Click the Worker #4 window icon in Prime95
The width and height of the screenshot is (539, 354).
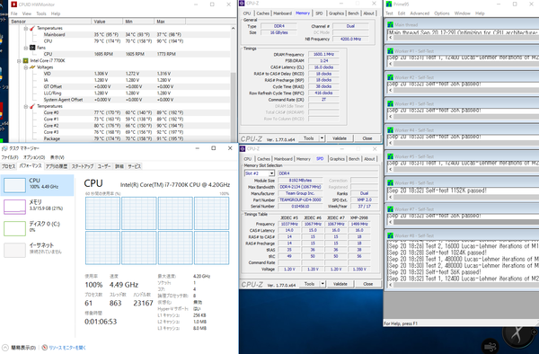click(x=390, y=130)
